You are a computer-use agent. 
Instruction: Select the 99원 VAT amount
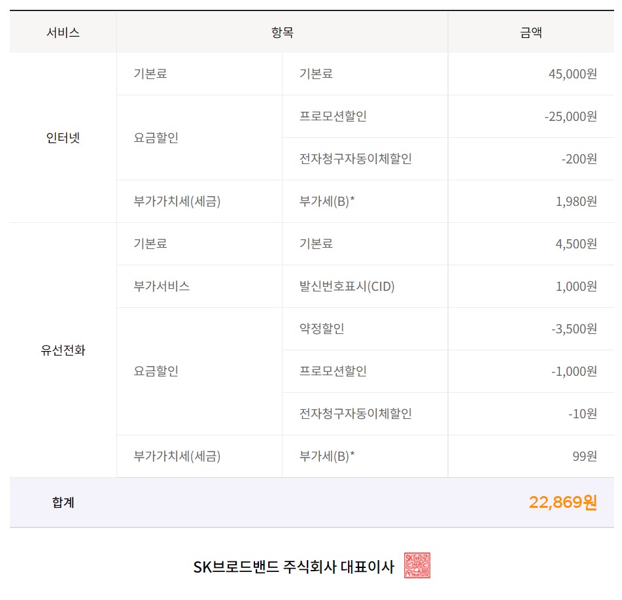[x=584, y=456]
